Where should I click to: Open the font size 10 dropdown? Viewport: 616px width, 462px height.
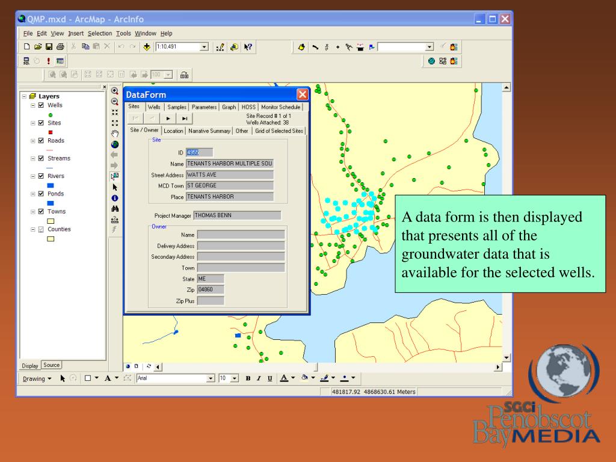(235, 378)
